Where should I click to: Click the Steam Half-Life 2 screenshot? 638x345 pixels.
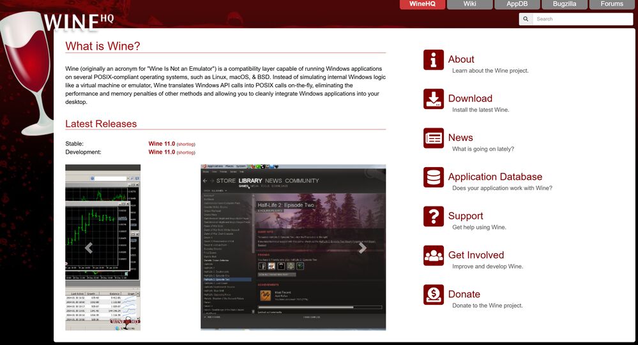[293, 247]
